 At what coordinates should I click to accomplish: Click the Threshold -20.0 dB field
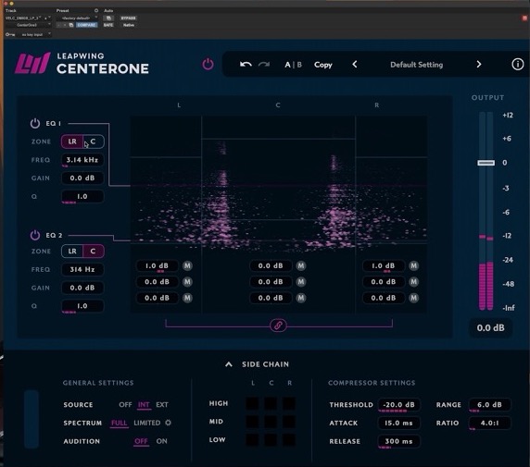(398, 404)
